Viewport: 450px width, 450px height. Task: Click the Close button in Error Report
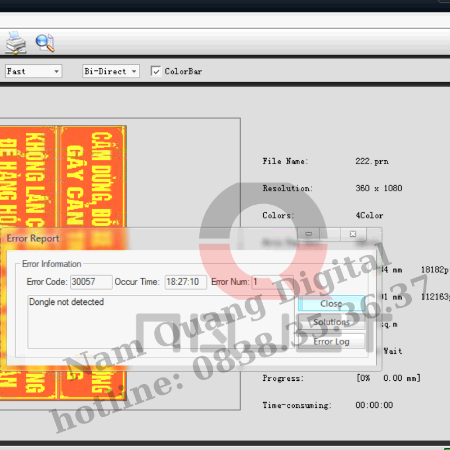[331, 304]
